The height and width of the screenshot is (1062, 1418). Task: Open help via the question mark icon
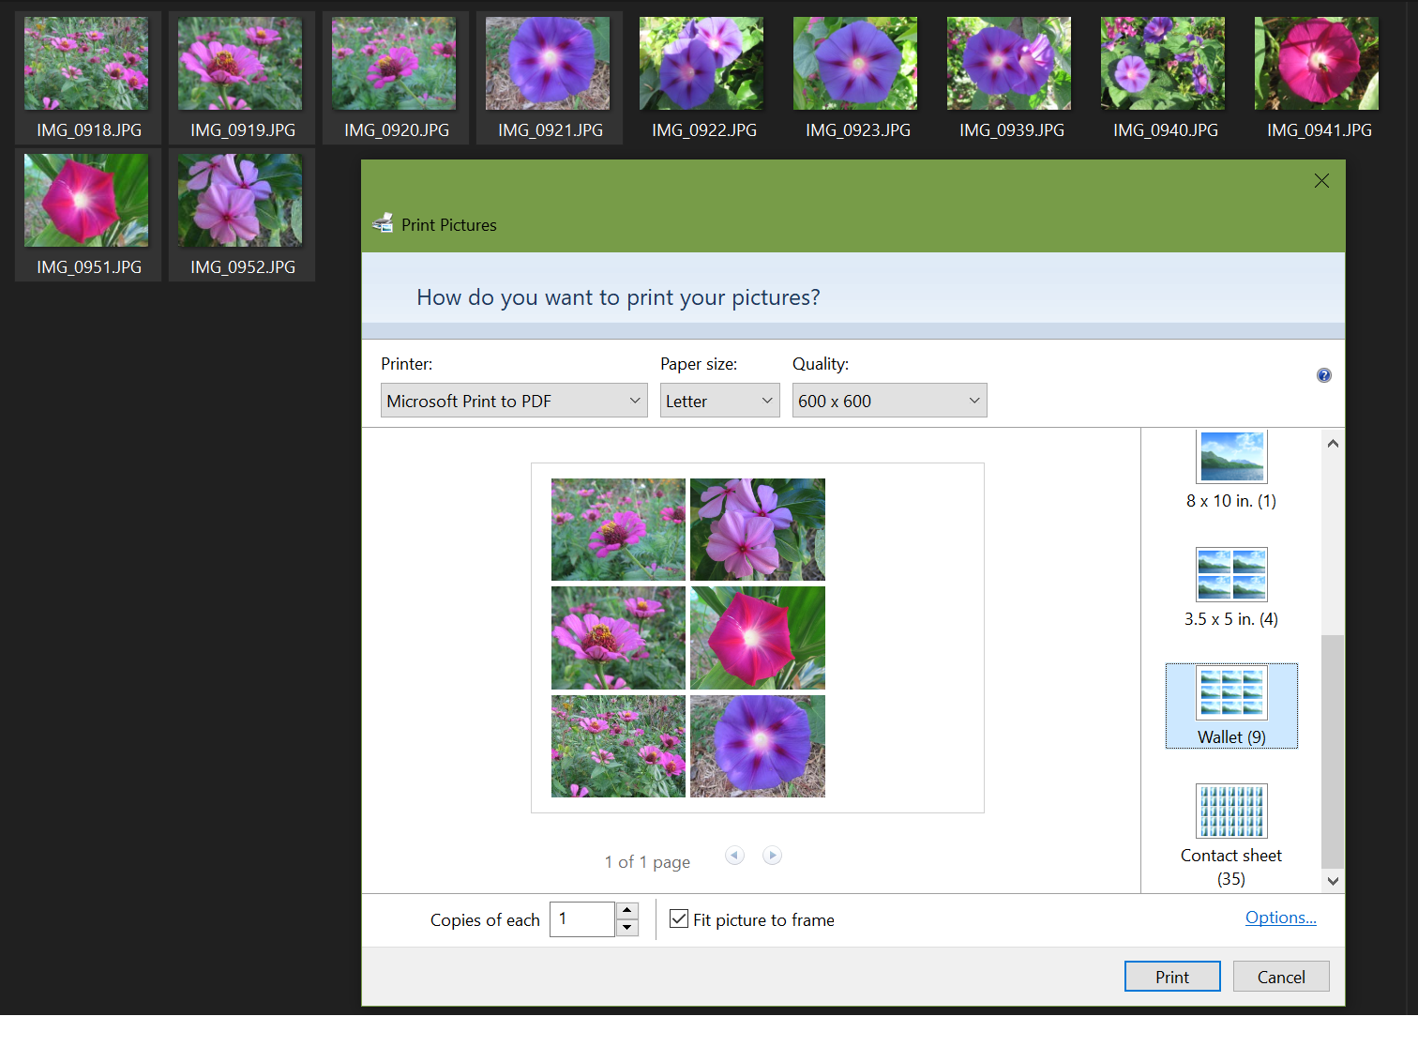point(1323,374)
